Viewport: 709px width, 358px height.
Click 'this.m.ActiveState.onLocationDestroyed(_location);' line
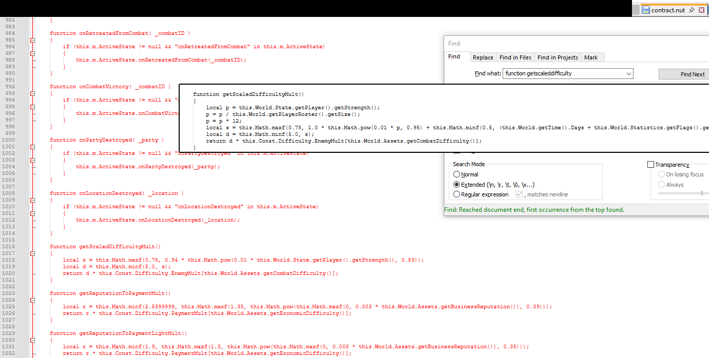[x=158, y=220]
